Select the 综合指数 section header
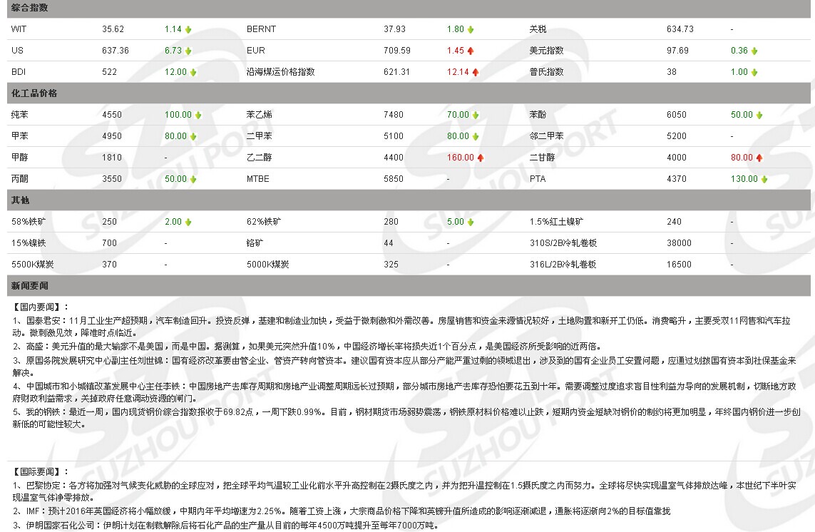The image size is (815, 532). pos(409,9)
